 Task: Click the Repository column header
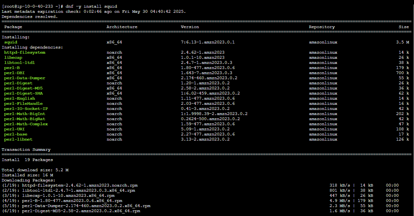pyautogui.click(x=322, y=27)
